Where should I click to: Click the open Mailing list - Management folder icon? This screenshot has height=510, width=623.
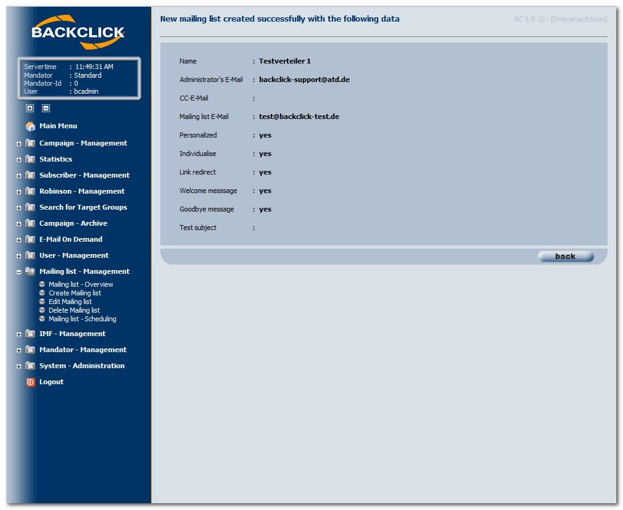coord(30,271)
